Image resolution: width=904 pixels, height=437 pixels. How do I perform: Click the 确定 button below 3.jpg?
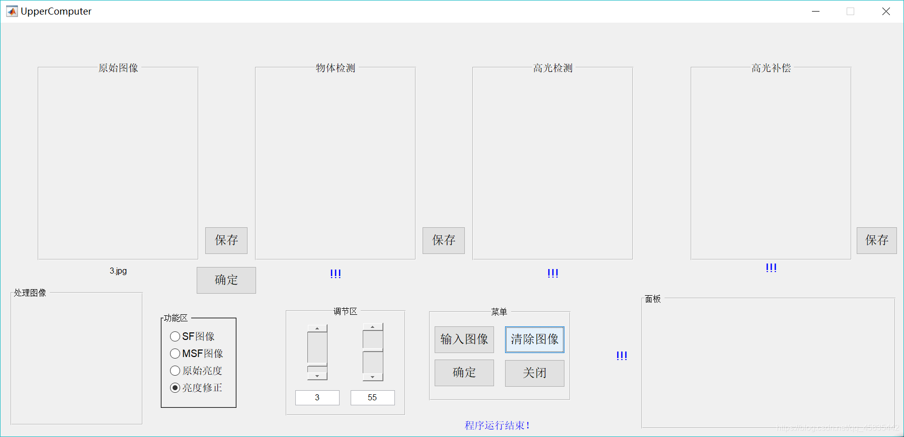(x=226, y=280)
